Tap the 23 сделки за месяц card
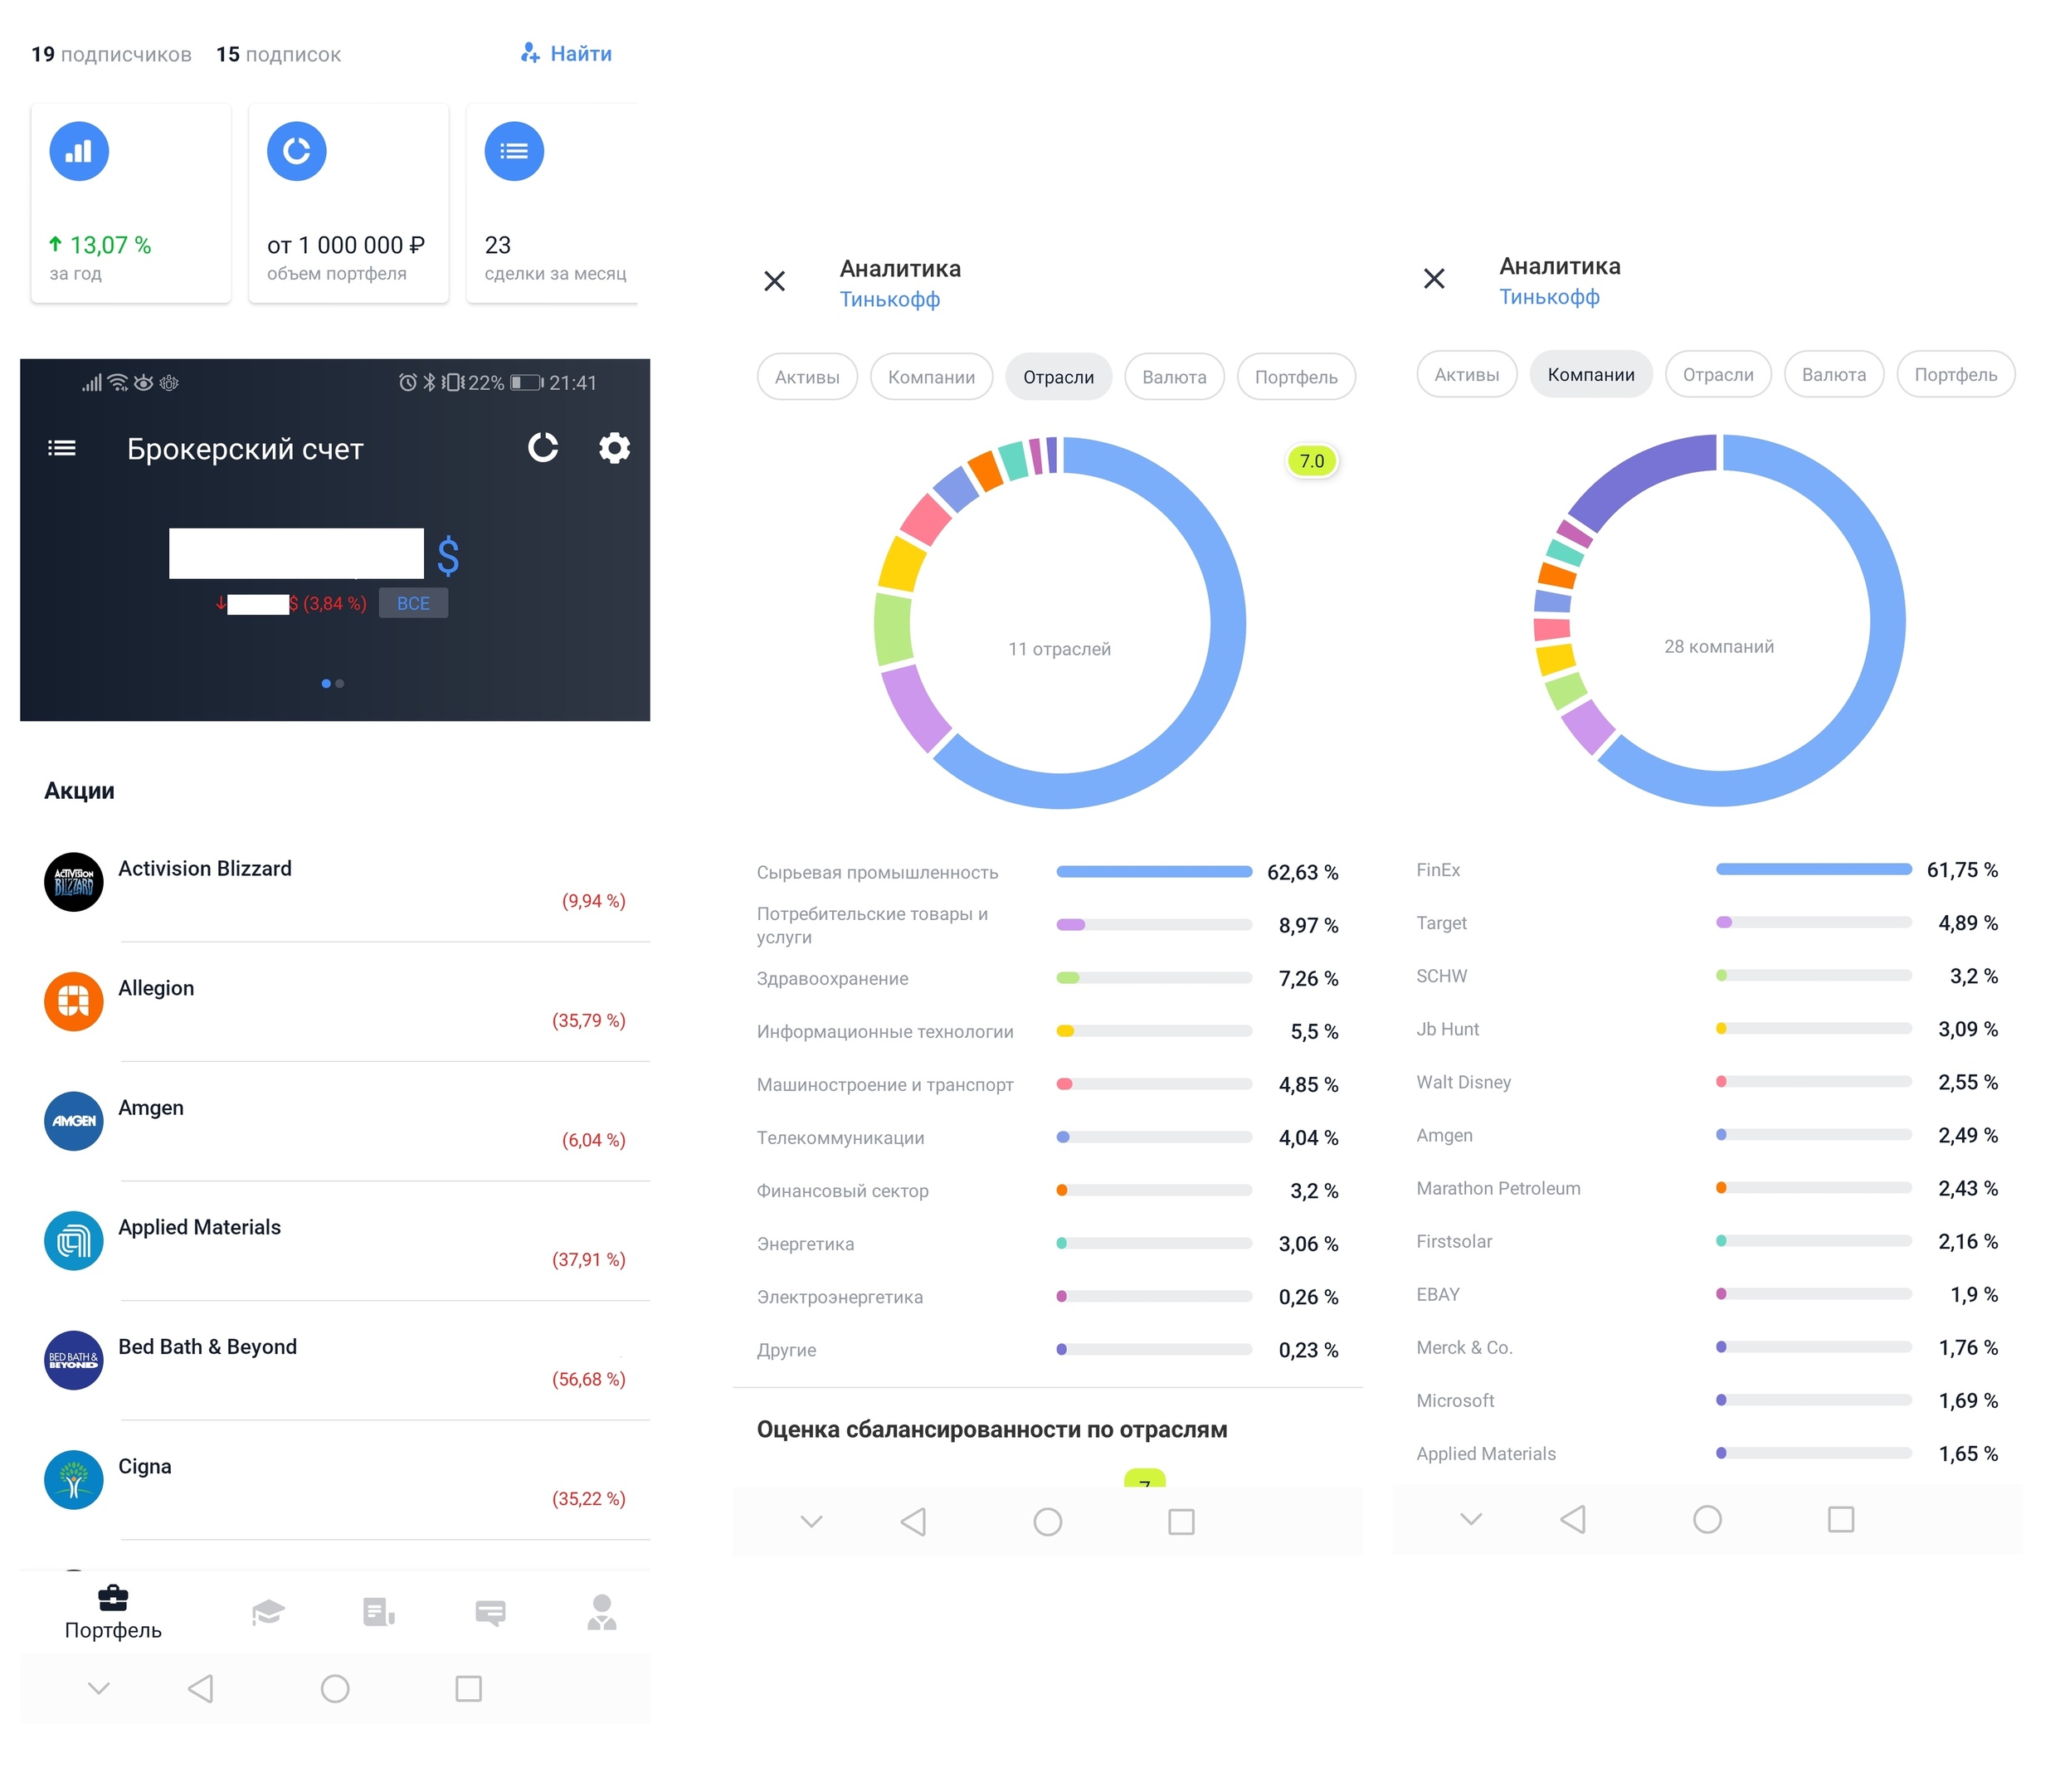 (552, 203)
